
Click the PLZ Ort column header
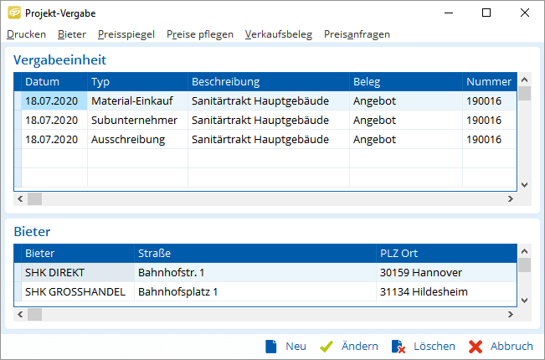click(x=398, y=253)
